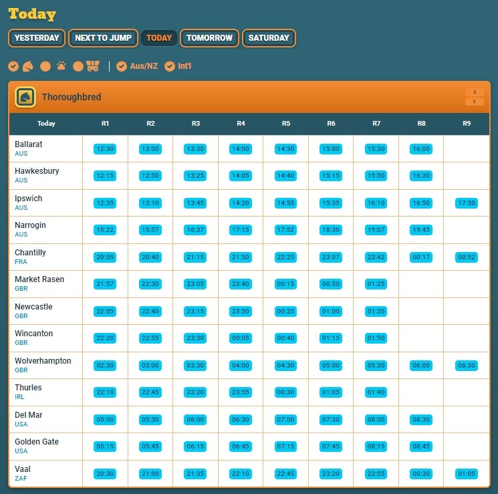The width and height of the screenshot is (498, 494).
Task: Open Wincanton race 7 at 01:50
Action: coord(376,338)
